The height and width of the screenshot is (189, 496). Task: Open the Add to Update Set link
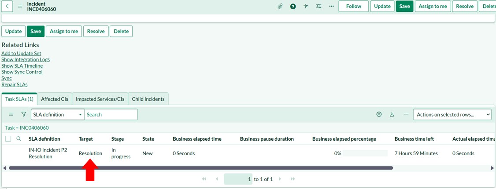[21, 53]
